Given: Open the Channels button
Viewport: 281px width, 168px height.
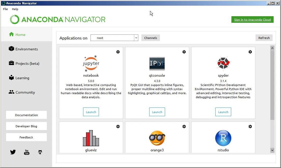Looking at the screenshot, I should coord(151,38).
